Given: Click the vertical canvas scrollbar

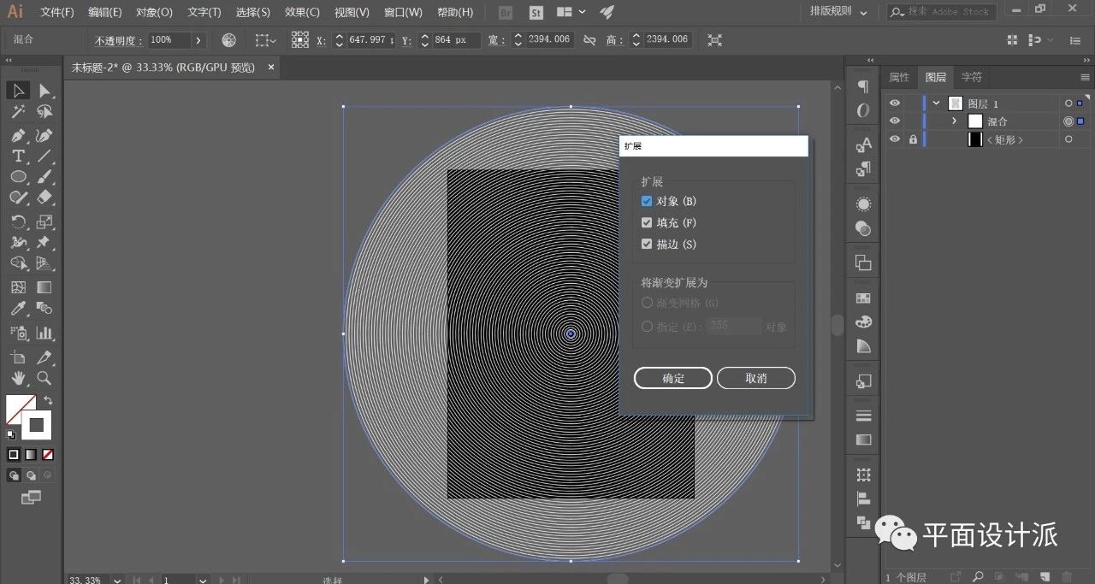Looking at the screenshot, I should pyautogui.click(x=838, y=326).
